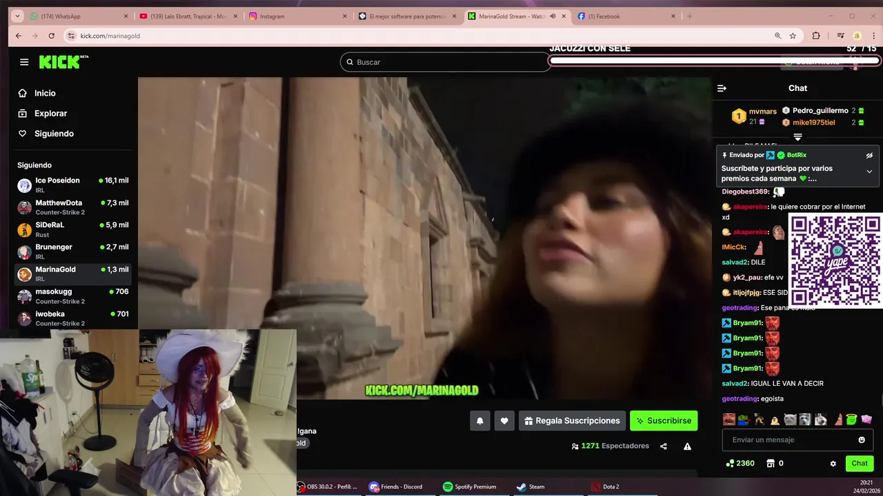
Task: Open masokugg's channel
Action: (x=72, y=296)
